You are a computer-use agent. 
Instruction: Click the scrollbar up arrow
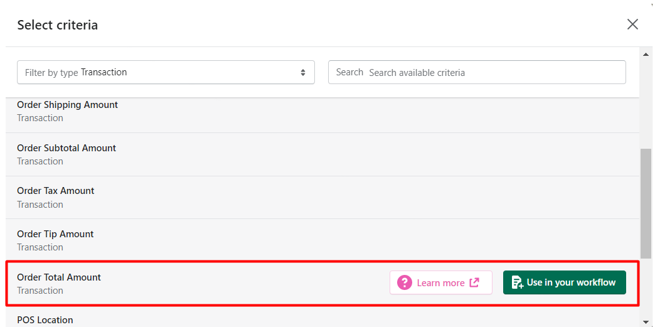click(x=646, y=55)
